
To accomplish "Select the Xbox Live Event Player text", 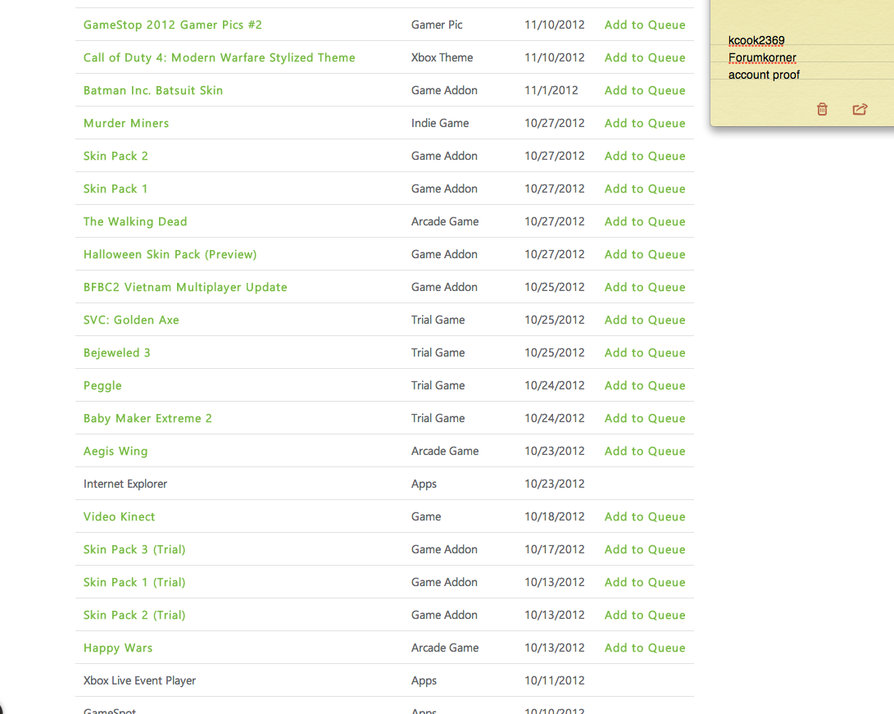I will 139,680.
